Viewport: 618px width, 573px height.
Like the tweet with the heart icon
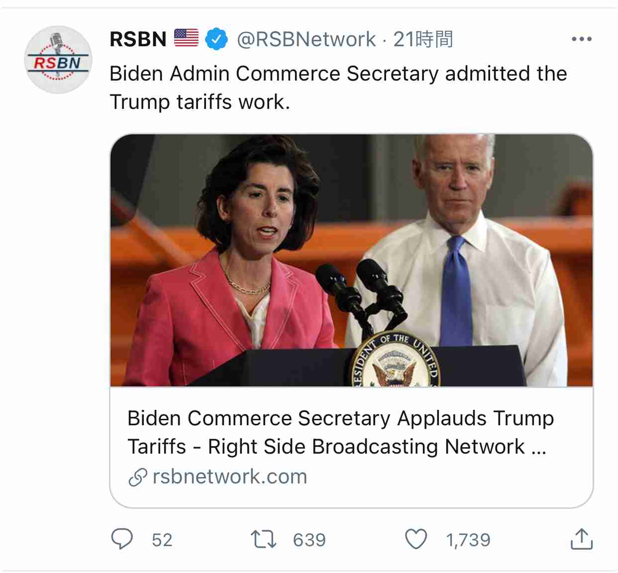[416, 539]
